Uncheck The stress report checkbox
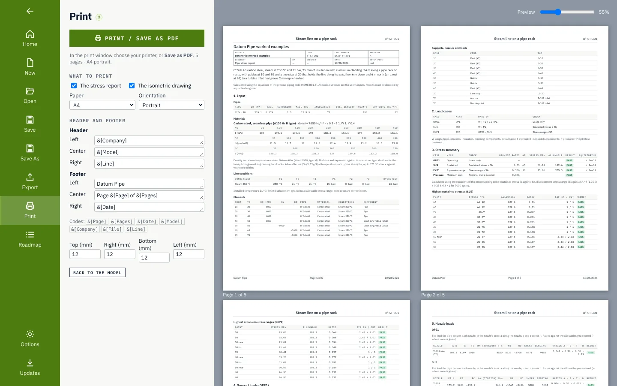This screenshot has height=386, width=617. (x=74, y=86)
